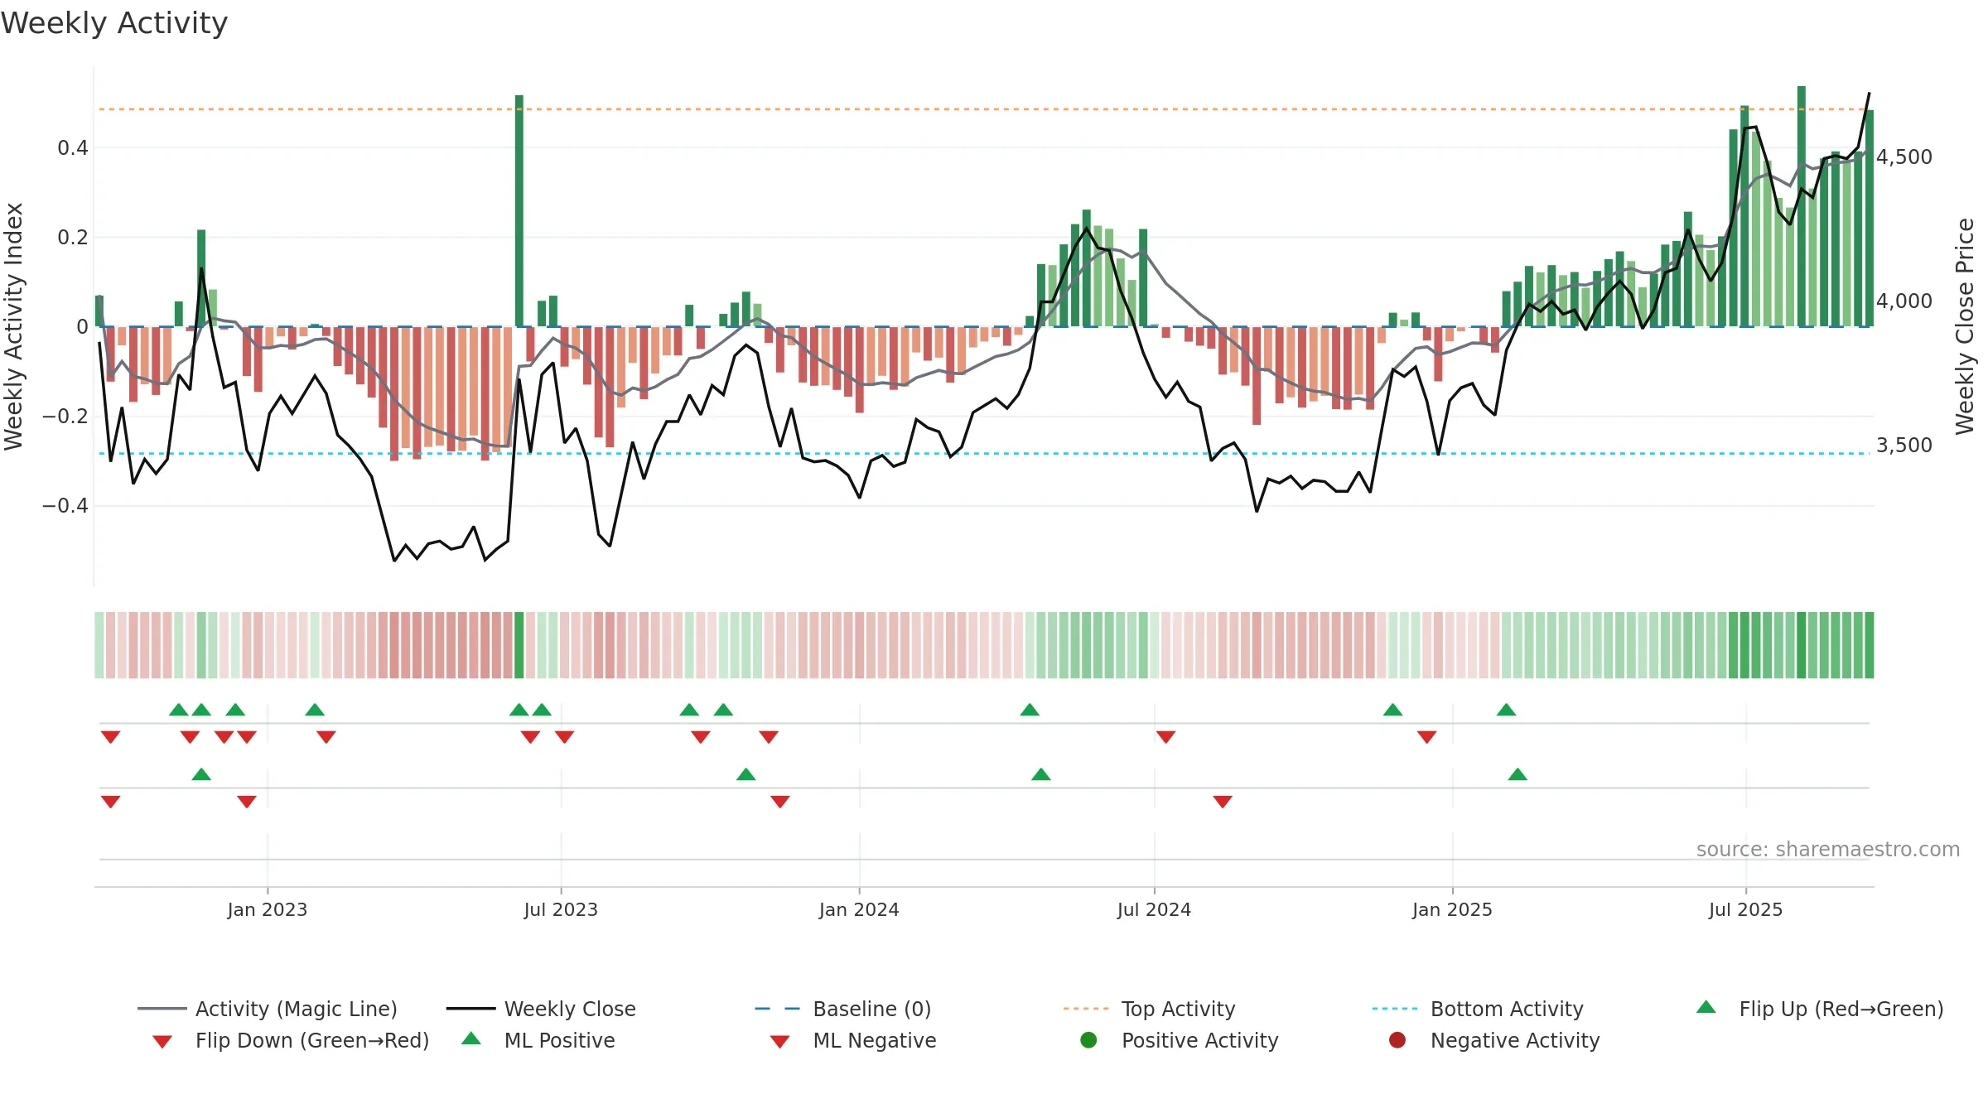Click the −0.4 activity axis label
Image resolution: width=1988 pixels, height=1118 pixels.
tap(65, 505)
